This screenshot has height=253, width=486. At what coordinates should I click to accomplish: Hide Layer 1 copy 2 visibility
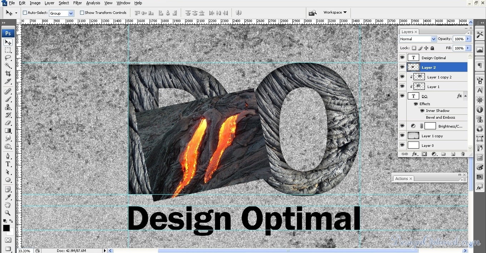point(402,77)
